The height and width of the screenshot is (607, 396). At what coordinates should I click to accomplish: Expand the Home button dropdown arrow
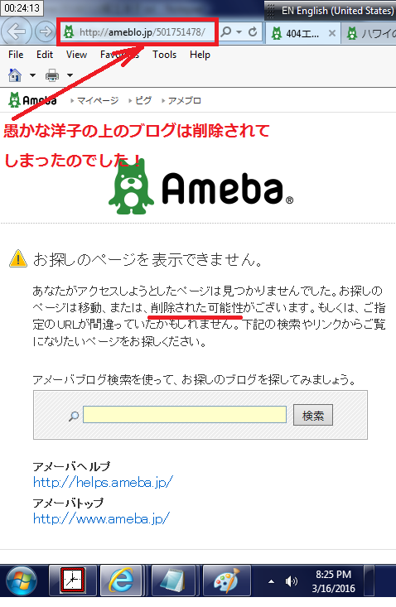click(x=32, y=75)
